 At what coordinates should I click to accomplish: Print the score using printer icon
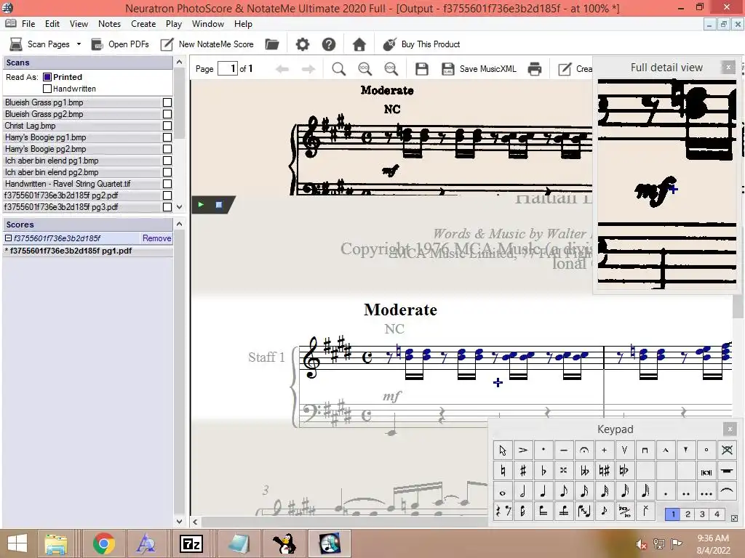tap(535, 69)
